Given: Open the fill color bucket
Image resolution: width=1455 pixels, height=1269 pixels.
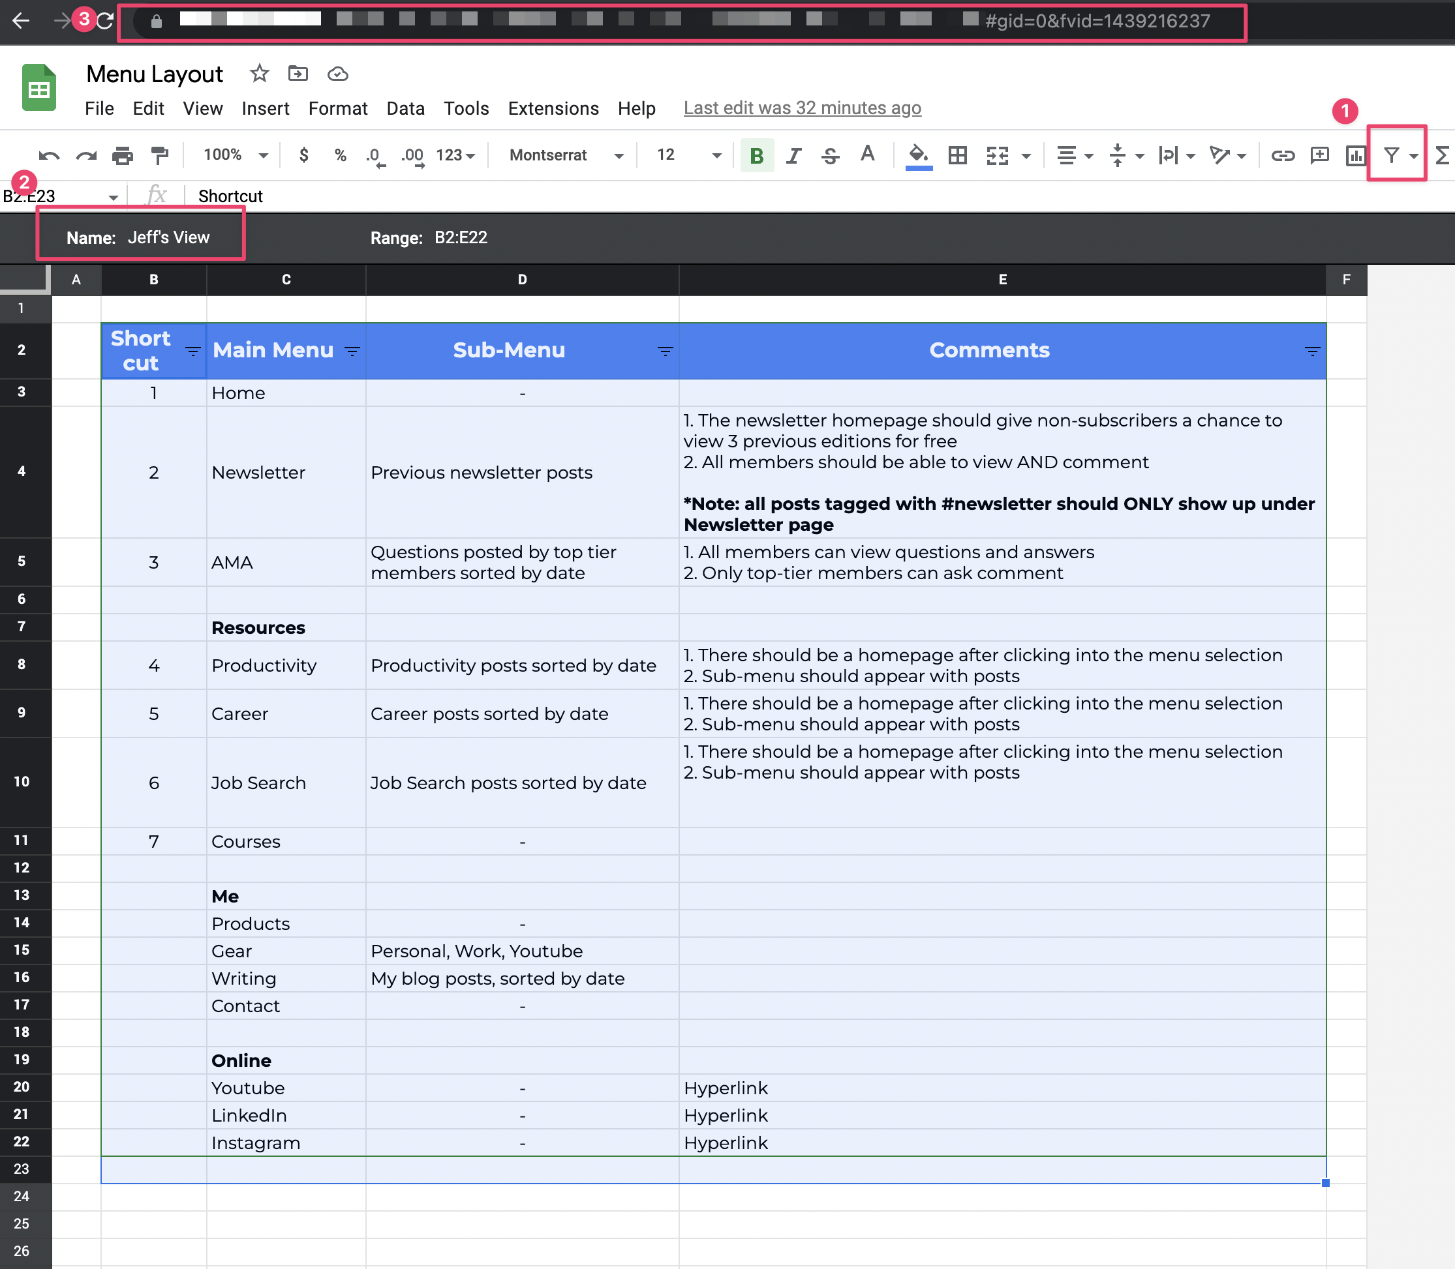Looking at the screenshot, I should pyautogui.click(x=919, y=157).
